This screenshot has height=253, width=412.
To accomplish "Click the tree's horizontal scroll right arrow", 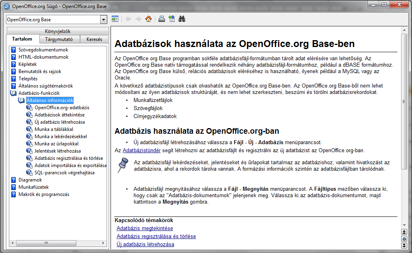I will tap(103, 243).
